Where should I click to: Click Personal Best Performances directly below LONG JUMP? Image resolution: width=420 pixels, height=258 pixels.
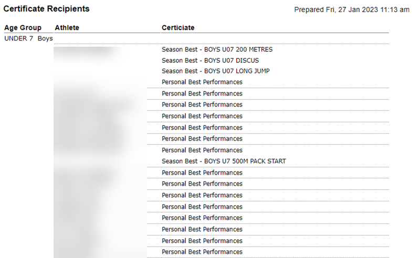tap(202, 82)
